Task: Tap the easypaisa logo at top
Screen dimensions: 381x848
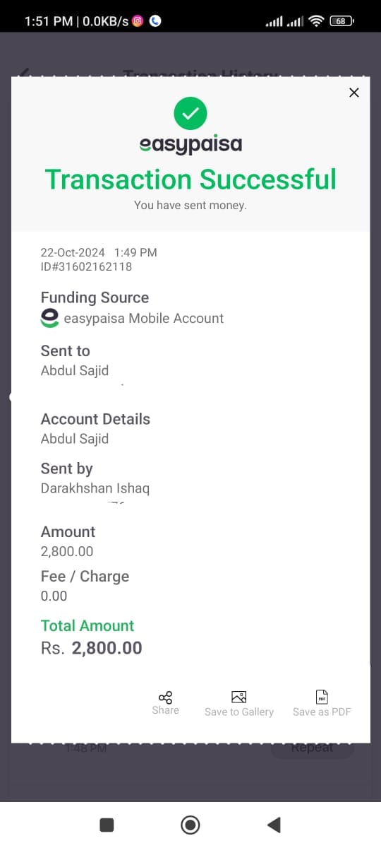Action: [190, 144]
